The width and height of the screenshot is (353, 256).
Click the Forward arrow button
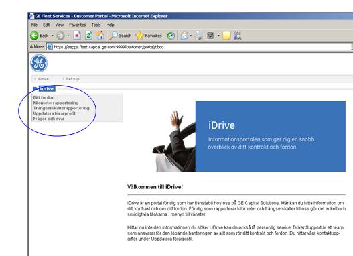click(60, 36)
